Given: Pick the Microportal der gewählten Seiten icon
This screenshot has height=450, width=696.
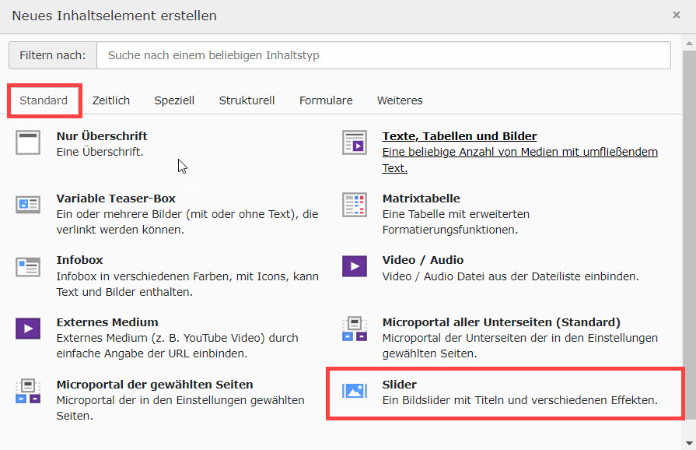Looking at the screenshot, I should 28,391.
